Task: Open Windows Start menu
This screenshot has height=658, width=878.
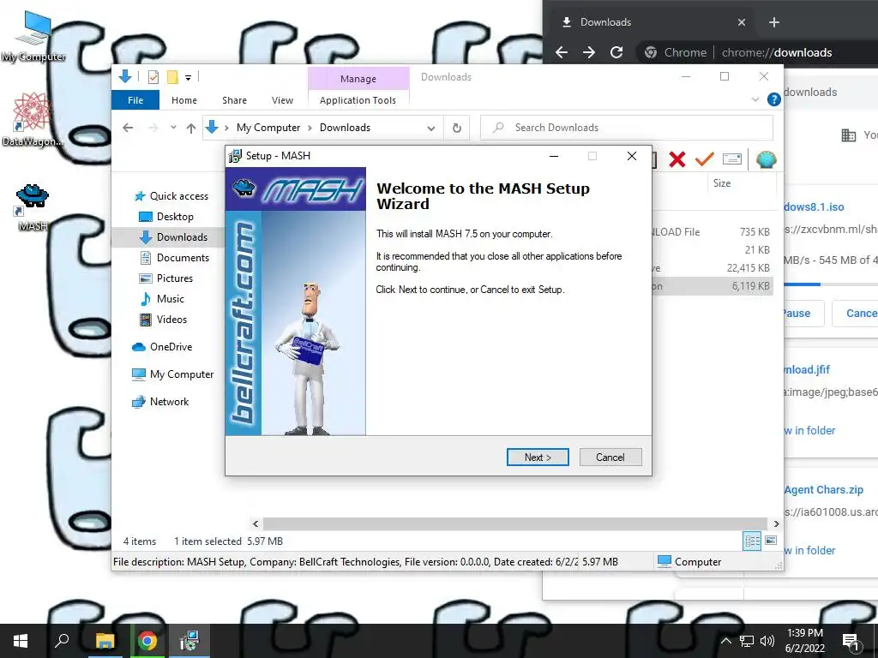Action: pos(21,641)
